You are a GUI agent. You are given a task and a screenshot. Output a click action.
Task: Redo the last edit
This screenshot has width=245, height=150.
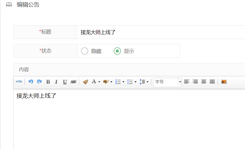click(39, 82)
